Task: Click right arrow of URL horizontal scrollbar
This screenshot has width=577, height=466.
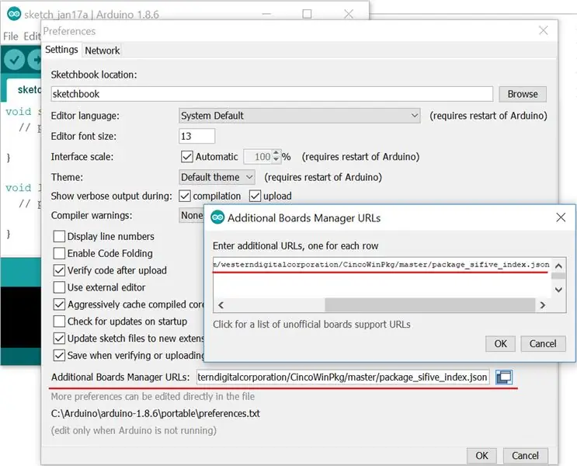Action: click(542, 305)
